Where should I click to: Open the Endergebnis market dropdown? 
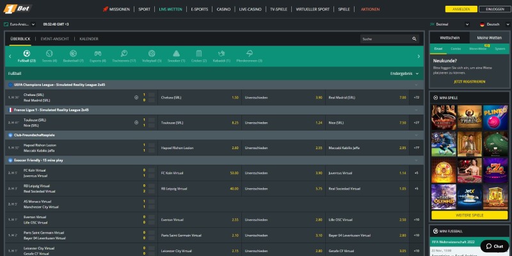click(x=404, y=74)
